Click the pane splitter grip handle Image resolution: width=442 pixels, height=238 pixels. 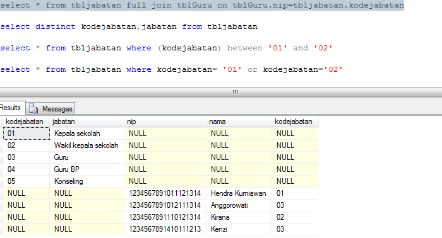pyautogui.click(x=236, y=92)
